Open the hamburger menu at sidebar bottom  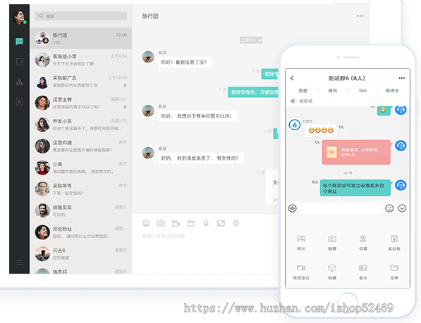click(19, 262)
